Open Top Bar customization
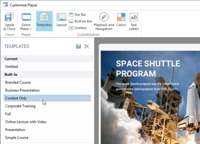The image size is (200, 144). point(78,14)
